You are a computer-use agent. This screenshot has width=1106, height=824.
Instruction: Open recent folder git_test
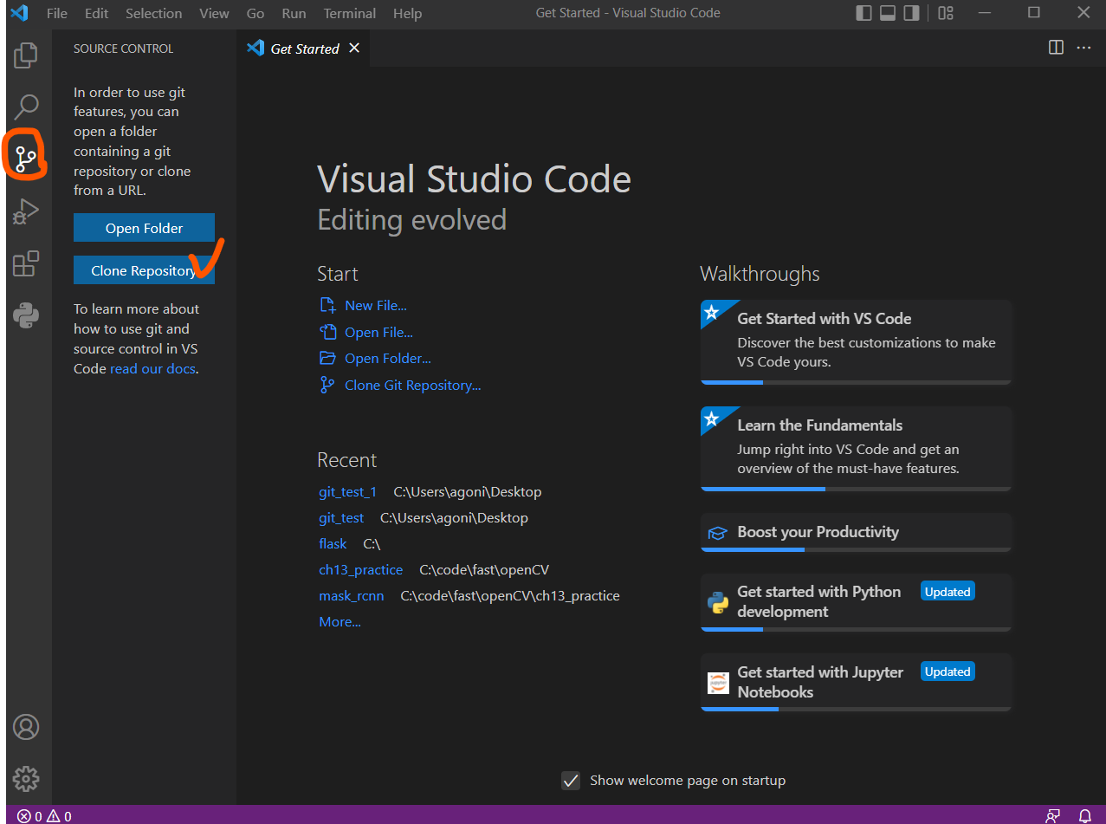click(341, 517)
